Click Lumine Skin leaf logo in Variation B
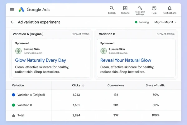This screenshot has height=125, width=187. pyautogui.click(x=103, y=51)
